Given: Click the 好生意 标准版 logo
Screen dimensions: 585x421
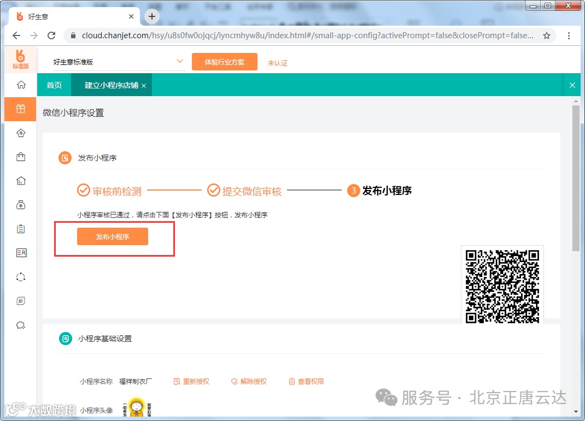Looking at the screenshot, I should pyautogui.click(x=21, y=60).
